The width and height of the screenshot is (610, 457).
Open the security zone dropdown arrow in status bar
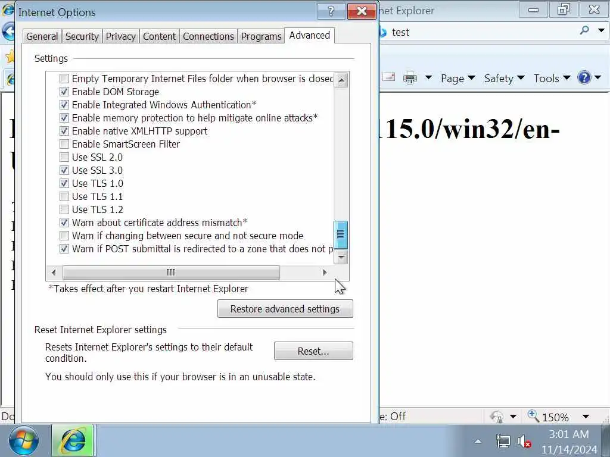tap(513, 417)
